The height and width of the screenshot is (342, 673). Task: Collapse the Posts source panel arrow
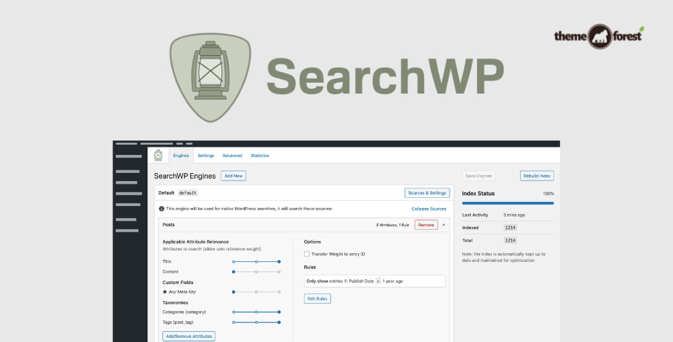pyautogui.click(x=444, y=225)
